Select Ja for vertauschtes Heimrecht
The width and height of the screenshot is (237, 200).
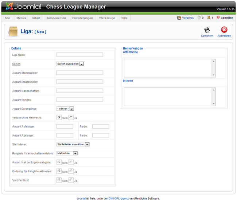(71, 118)
